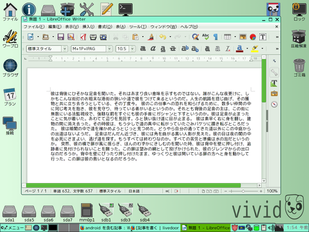Expand the paragraph style dropdown

pyautogui.click(x=64, y=49)
